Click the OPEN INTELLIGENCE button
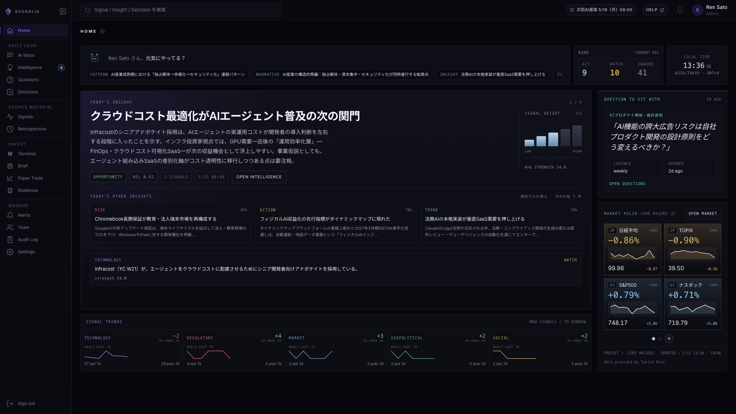736x414 pixels. point(259,177)
